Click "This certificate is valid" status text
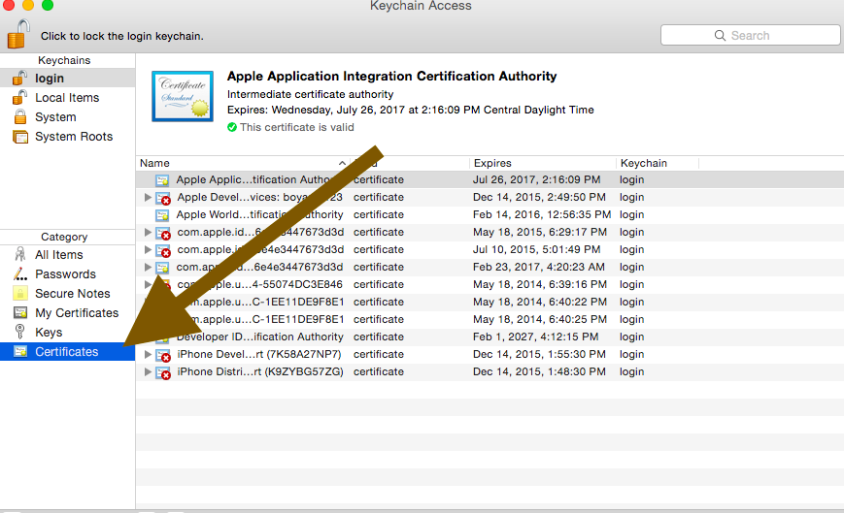 297,127
